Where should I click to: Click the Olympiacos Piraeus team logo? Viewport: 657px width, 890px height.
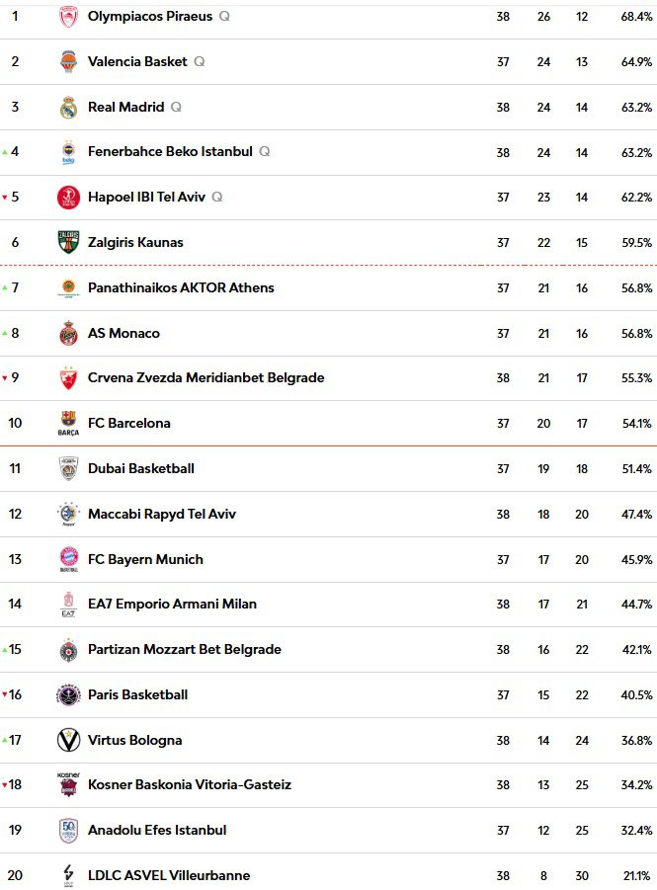tap(68, 17)
